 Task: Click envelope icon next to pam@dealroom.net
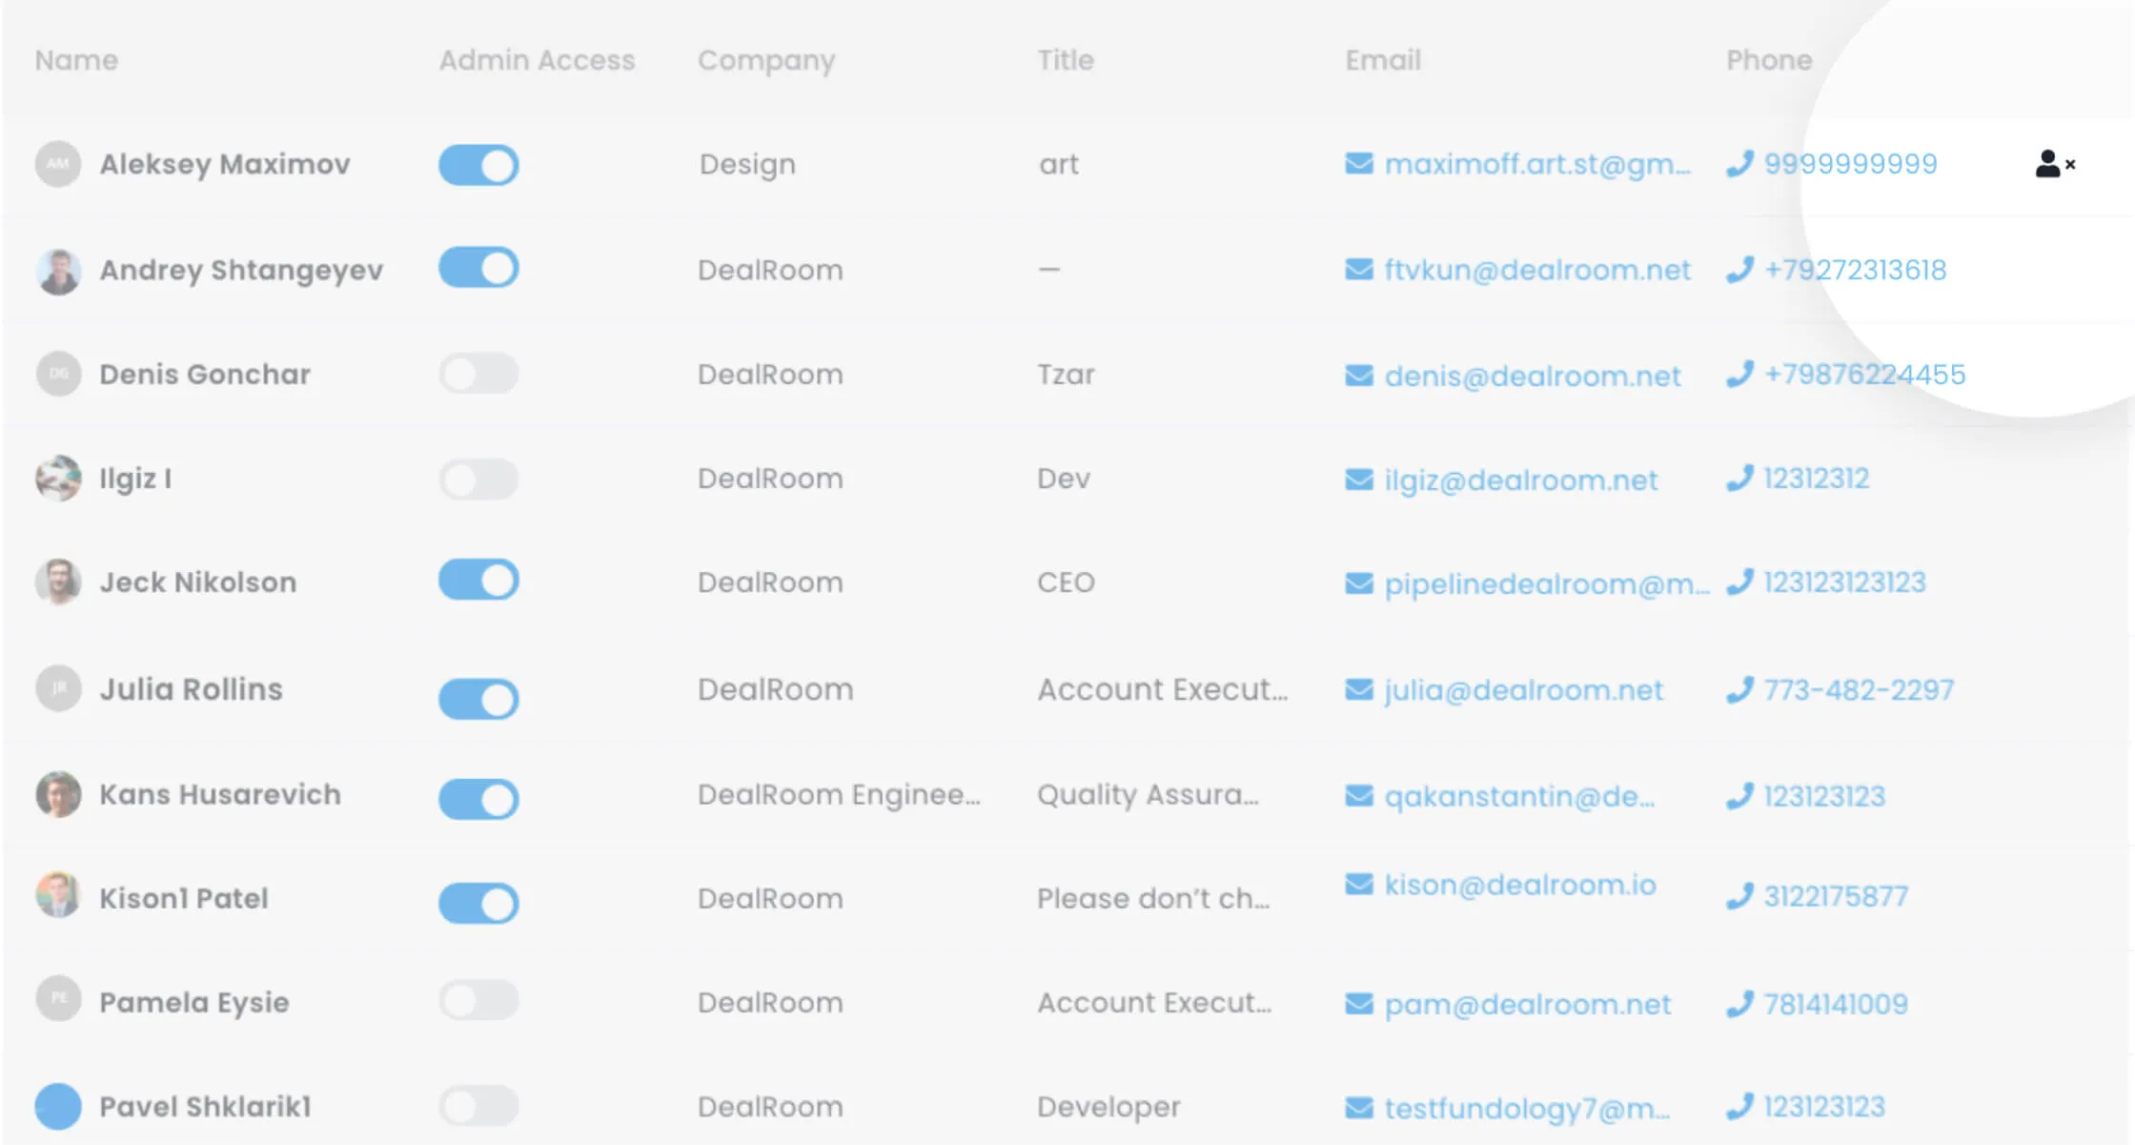1358,1004
